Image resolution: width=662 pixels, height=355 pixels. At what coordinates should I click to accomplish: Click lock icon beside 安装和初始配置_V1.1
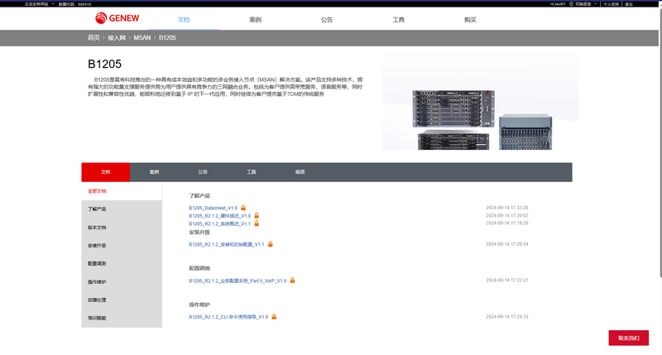coord(271,244)
